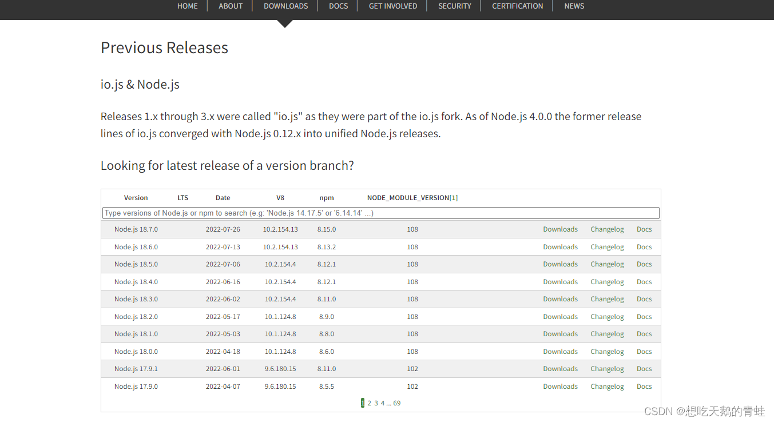The width and height of the screenshot is (774, 422).
Task: Select DOWNLOADS in the top navigation
Action: pyautogui.click(x=285, y=6)
